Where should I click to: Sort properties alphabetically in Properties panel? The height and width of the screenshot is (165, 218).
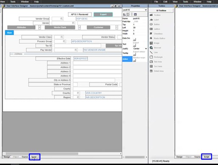[x=124, y=14]
